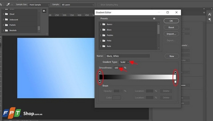The width and height of the screenshot is (213, 121).
Task: Select the right opacity stop above gradient
Action: click(175, 73)
